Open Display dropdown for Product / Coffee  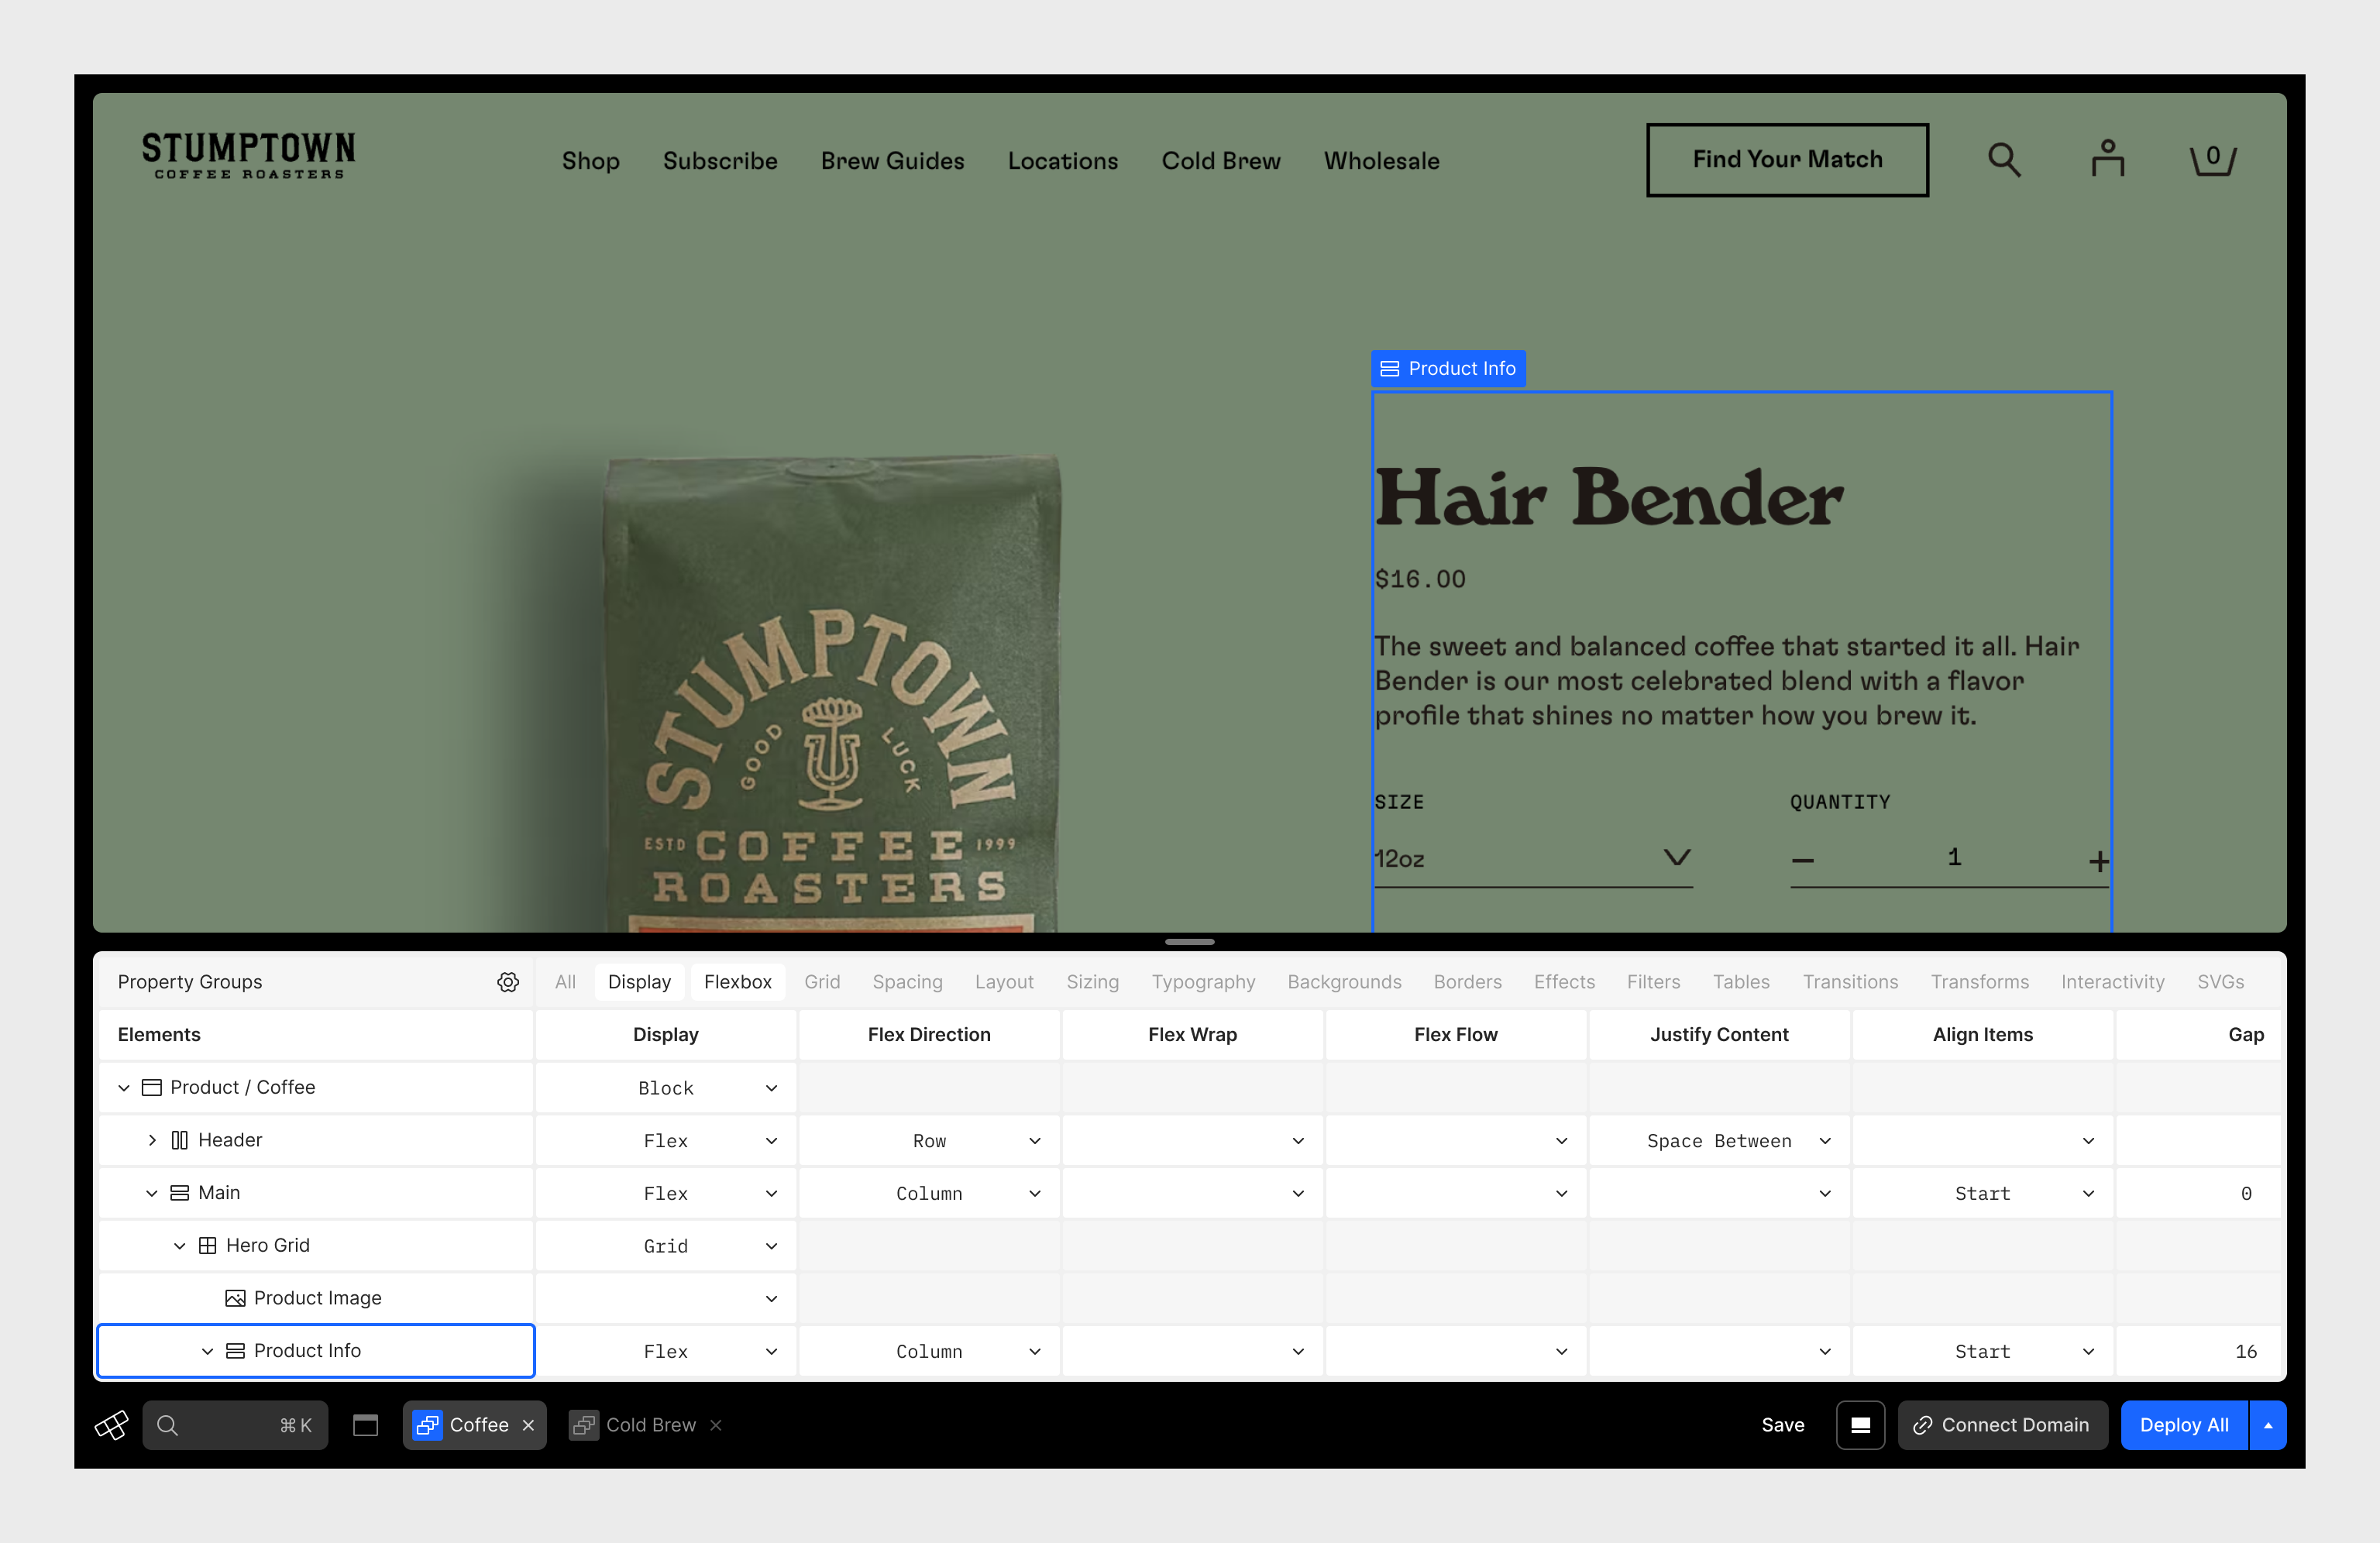pos(666,1088)
